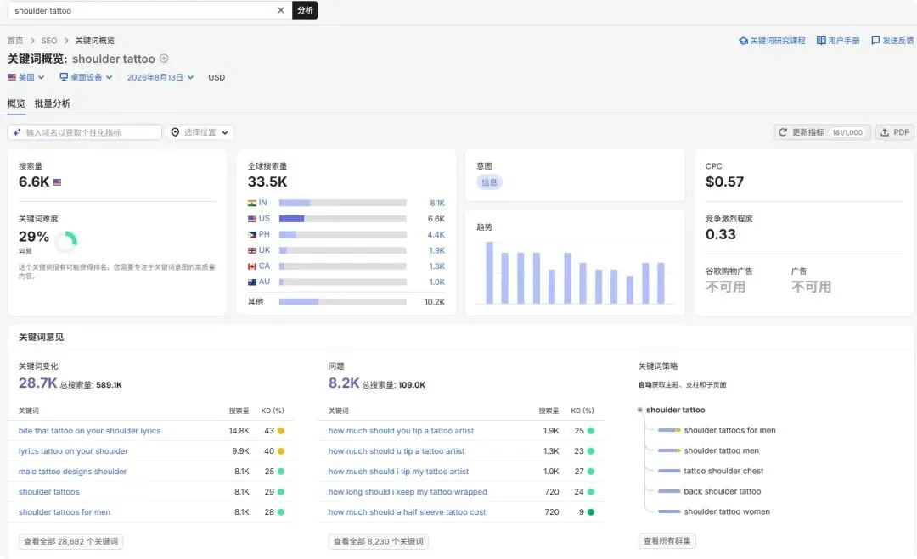Select 'shoulder tattoos for men' cluster
Image resolution: width=917 pixels, height=559 pixels.
pyautogui.click(x=729, y=431)
